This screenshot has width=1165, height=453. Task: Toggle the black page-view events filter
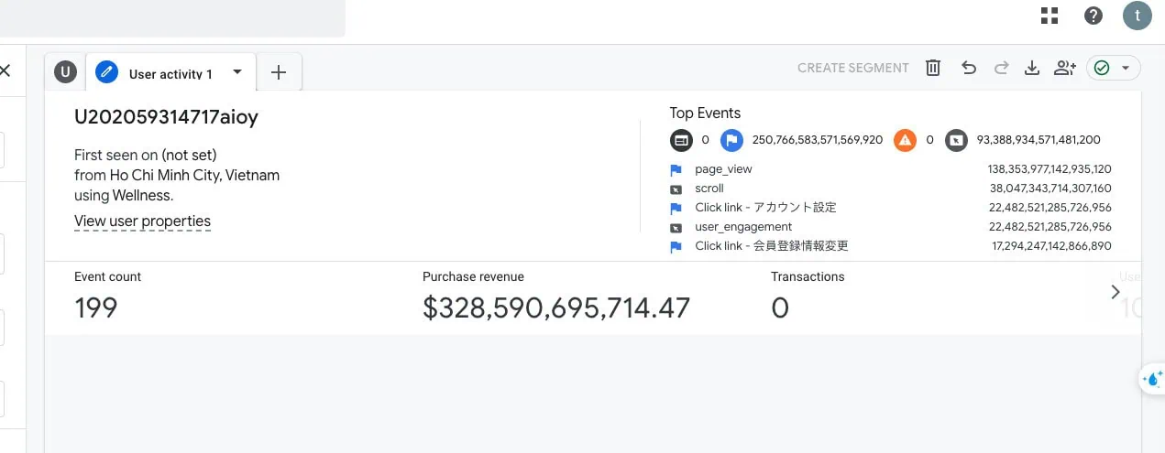(x=680, y=140)
